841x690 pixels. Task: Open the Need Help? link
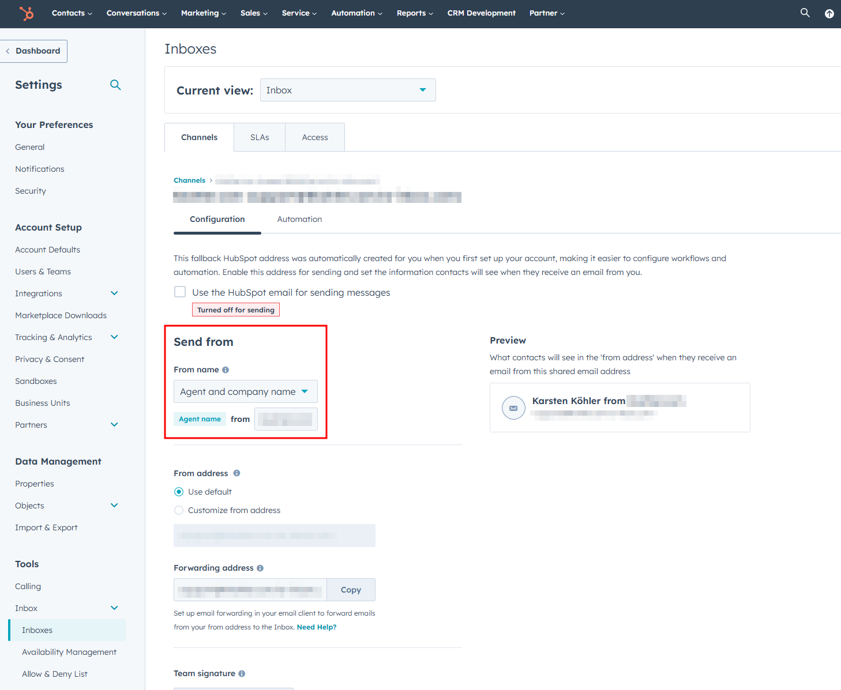[x=316, y=627]
